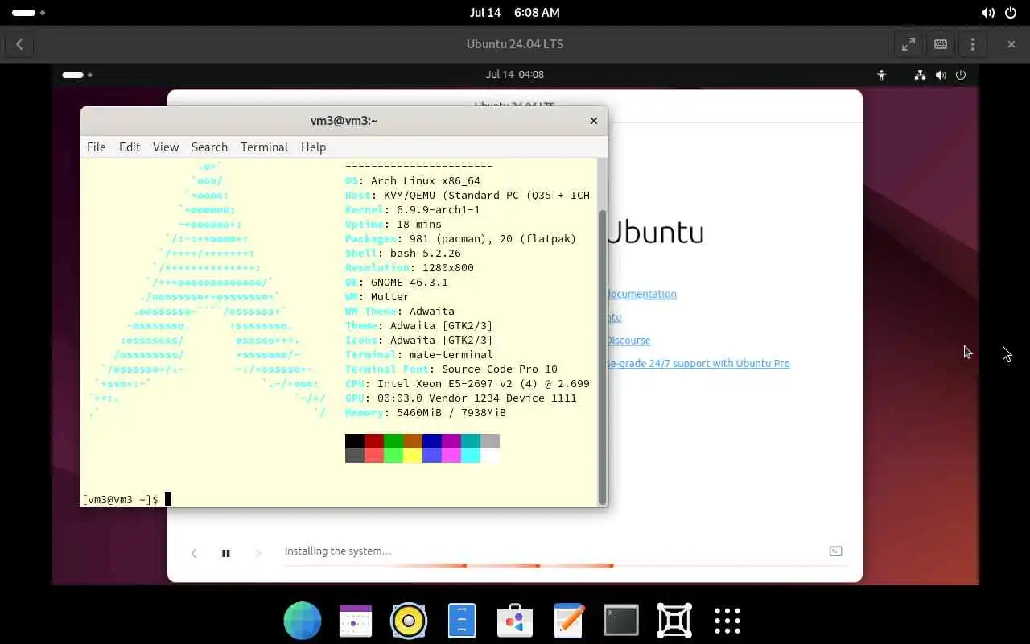Viewport: 1030px width, 644px height.
Task: Toggle fullscreen for the Ubuntu 24.04 LTS box
Action: (x=908, y=44)
